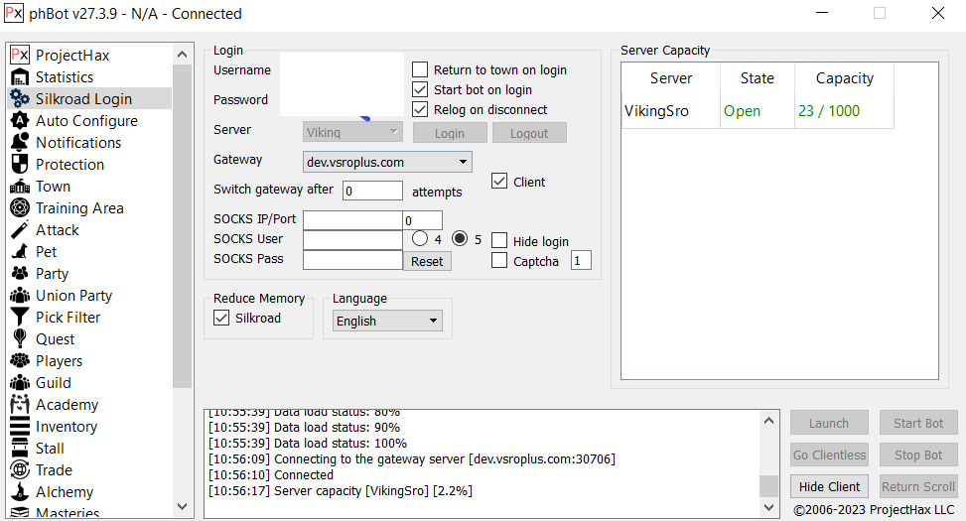
Task: Expand the Language dropdown
Action: coord(387,322)
